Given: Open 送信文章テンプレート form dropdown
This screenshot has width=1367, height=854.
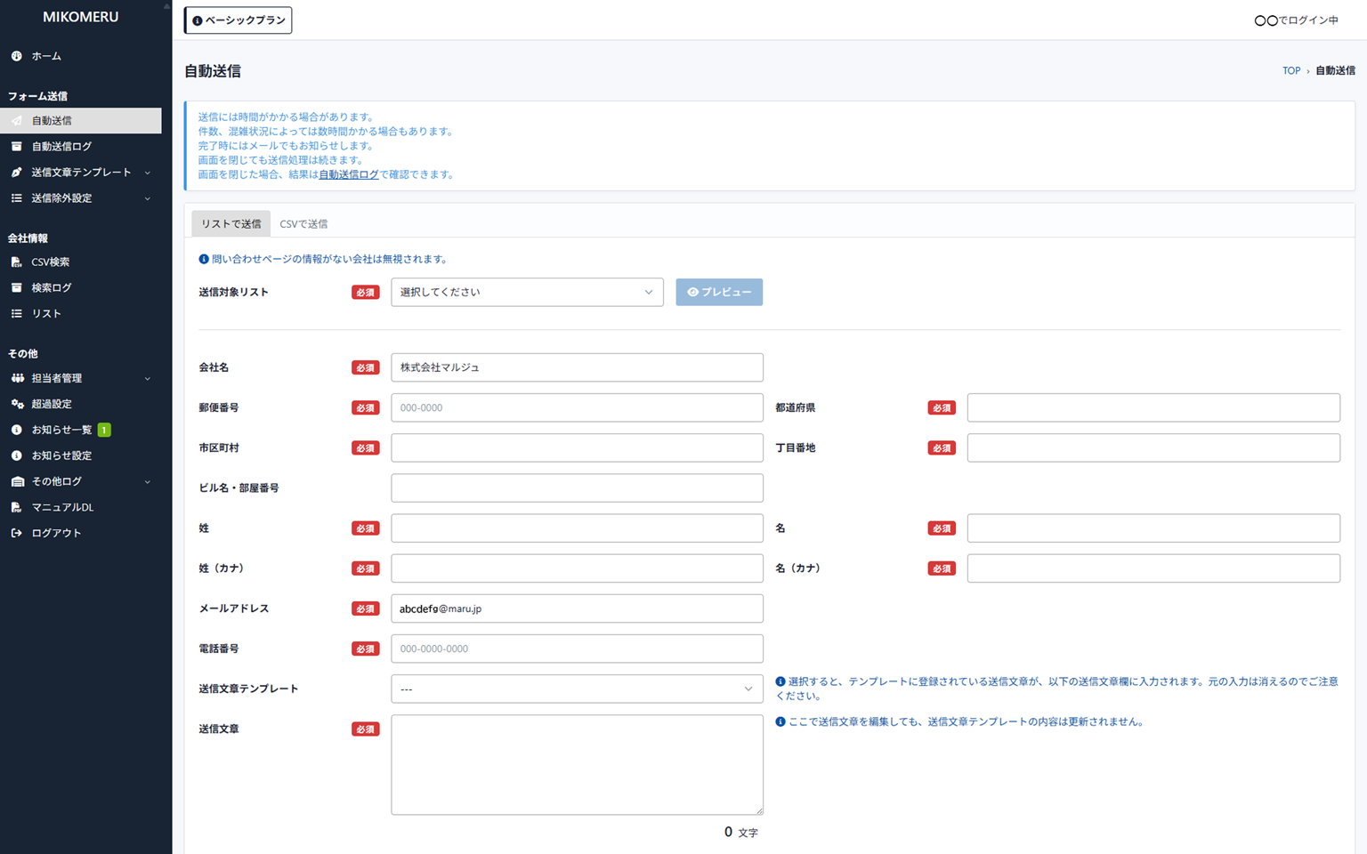Looking at the screenshot, I should (577, 689).
